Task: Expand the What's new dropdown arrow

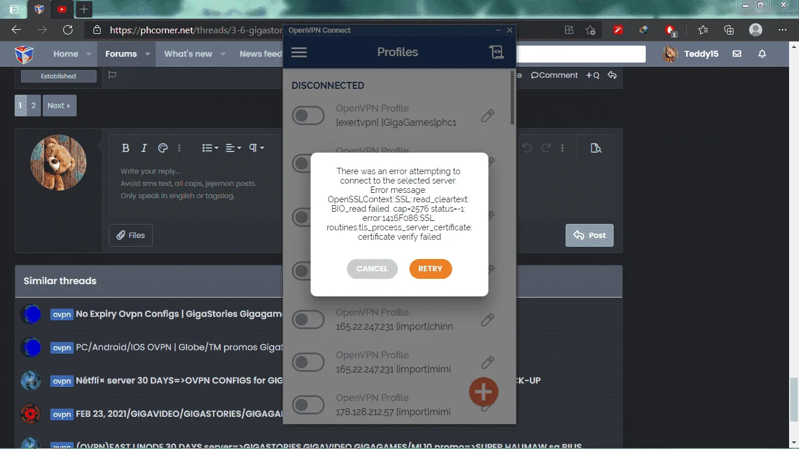Action: coord(223,54)
